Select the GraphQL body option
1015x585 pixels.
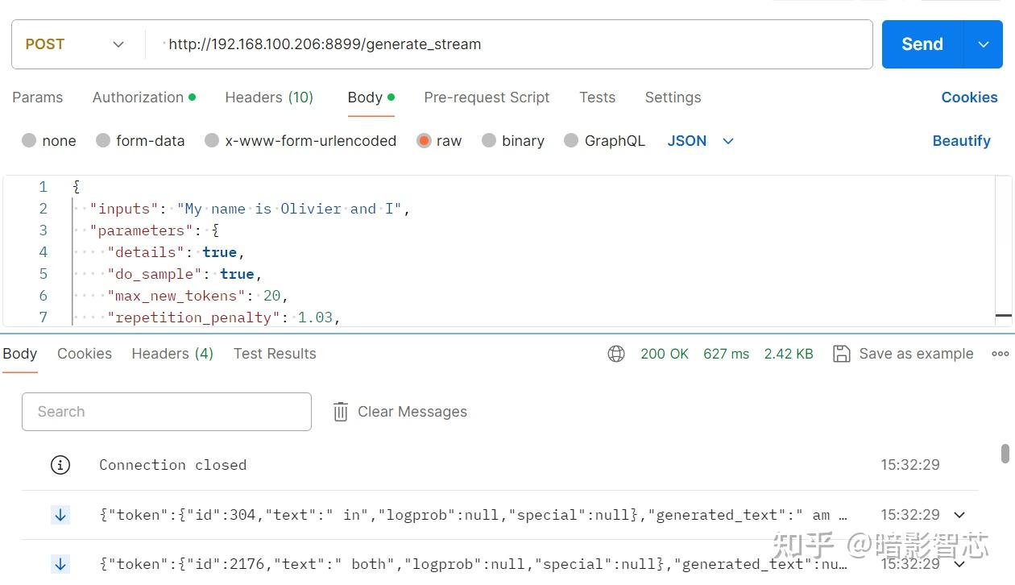[x=571, y=141]
